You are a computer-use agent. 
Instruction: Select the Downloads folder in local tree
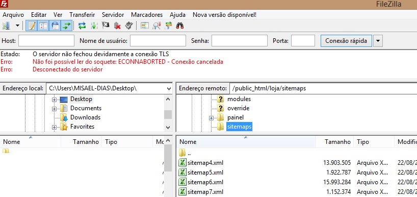pyautogui.click(x=85, y=117)
